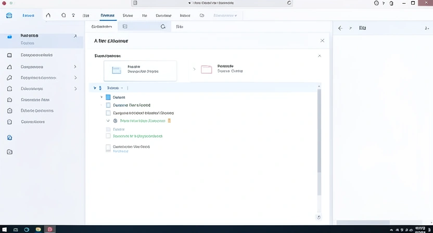The height and width of the screenshot is (233, 433).
Task: Go to the home icon in the top toolbar
Action: [48, 15]
